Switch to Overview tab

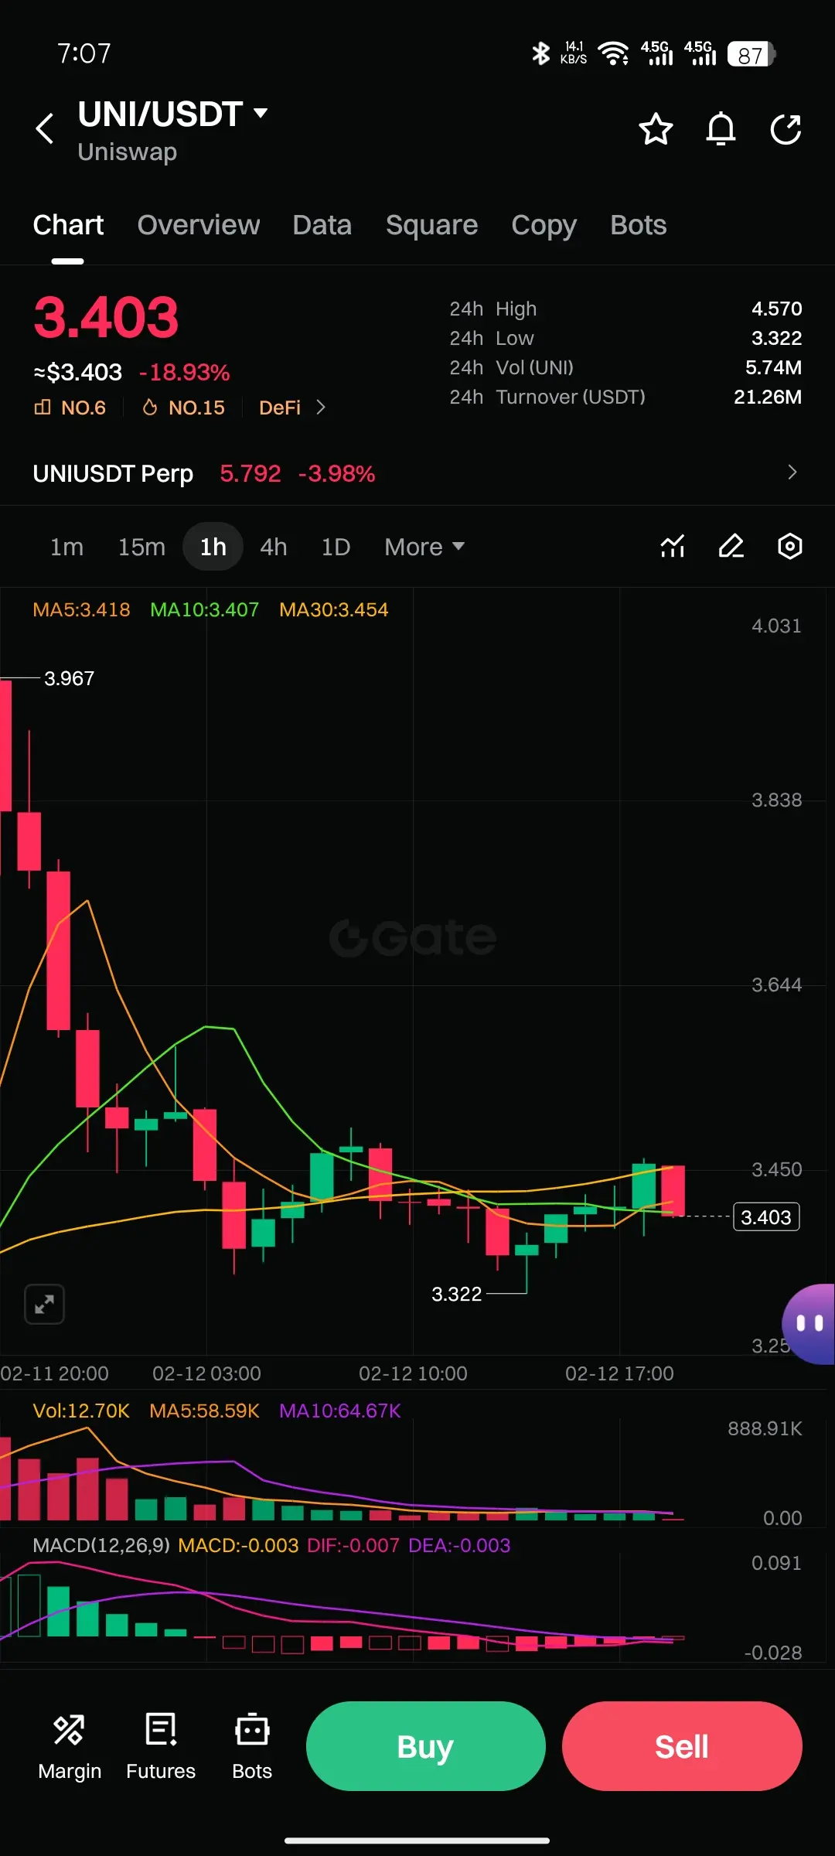[x=199, y=225]
